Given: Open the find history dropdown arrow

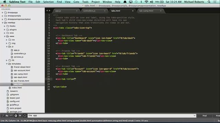Looking at the screenshot, I should point(195,115).
